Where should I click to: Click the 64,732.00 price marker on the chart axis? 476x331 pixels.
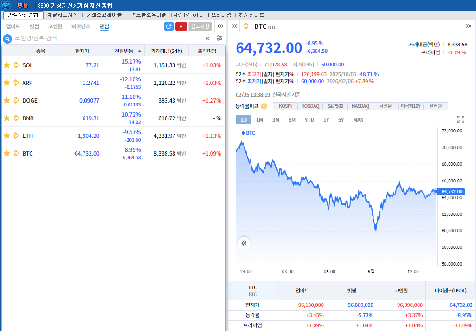[x=452, y=192]
